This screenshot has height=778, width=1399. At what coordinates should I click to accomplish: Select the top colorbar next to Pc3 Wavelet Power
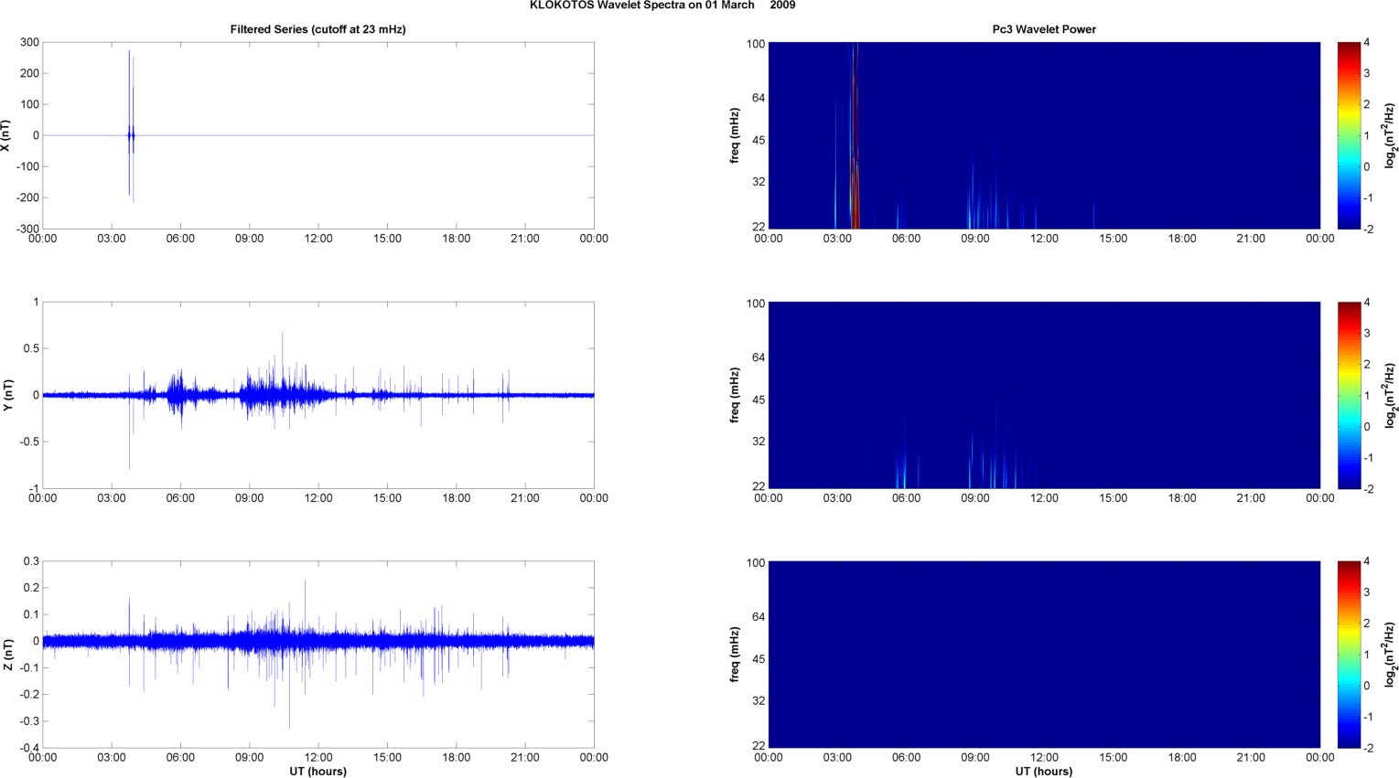tap(1349, 135)
